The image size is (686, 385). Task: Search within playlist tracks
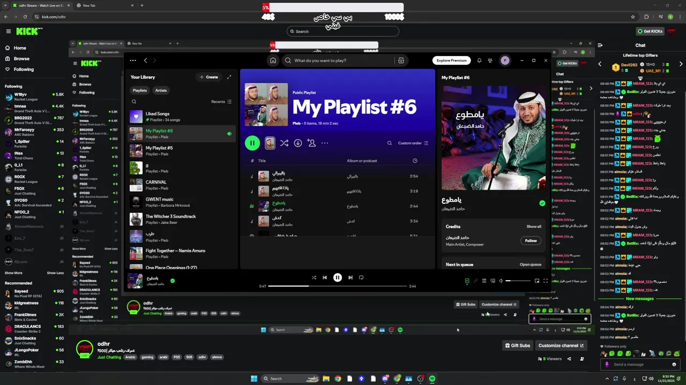click(390, 143)
